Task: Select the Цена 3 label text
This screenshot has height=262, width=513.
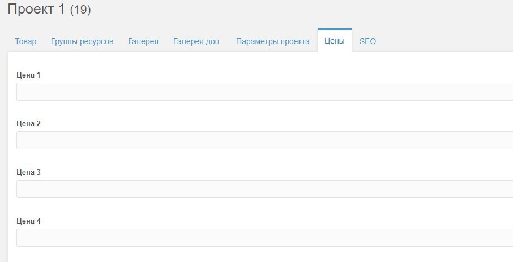Action: tap(28, 172)
